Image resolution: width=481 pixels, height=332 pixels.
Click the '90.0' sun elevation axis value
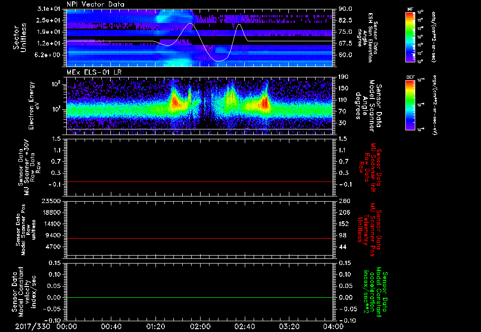click(x=345, y=9)
